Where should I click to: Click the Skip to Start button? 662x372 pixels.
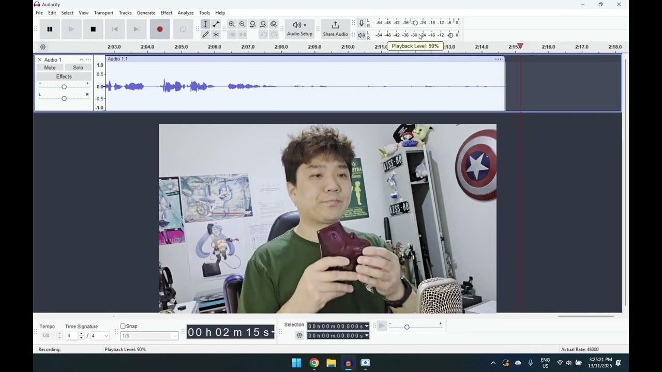point(115,29)
